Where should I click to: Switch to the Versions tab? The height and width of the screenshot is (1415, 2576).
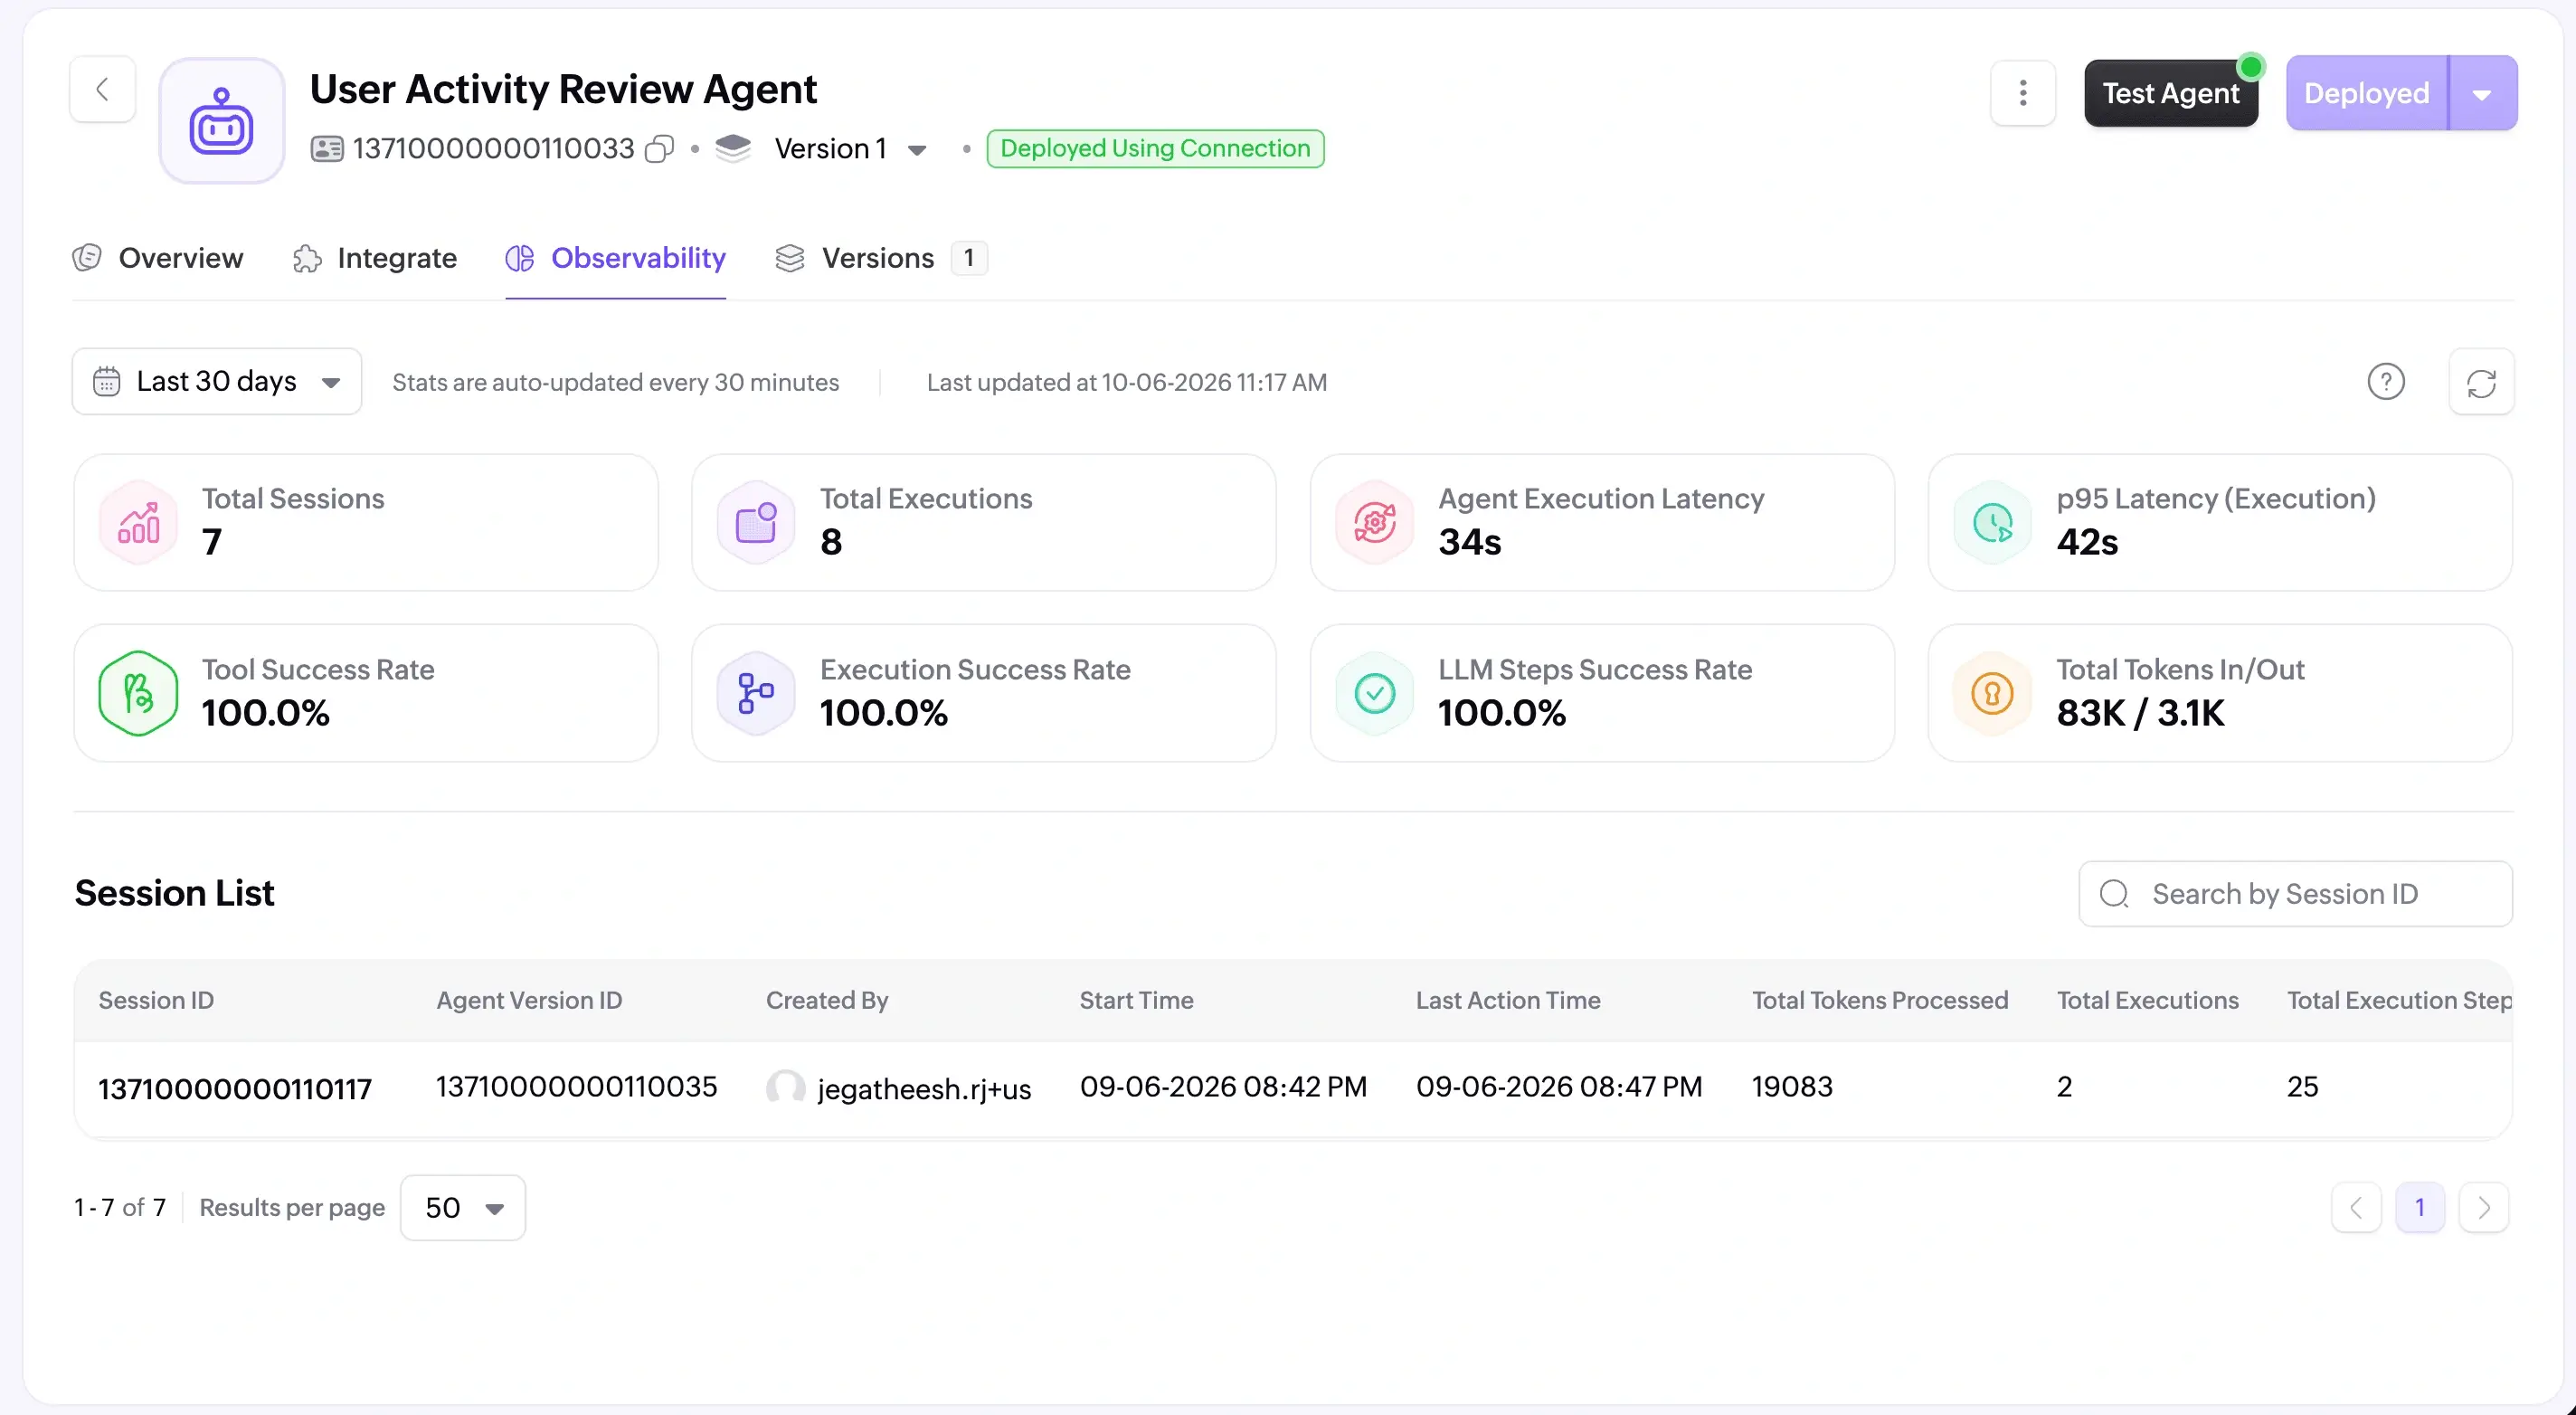(x=880, y=258)
